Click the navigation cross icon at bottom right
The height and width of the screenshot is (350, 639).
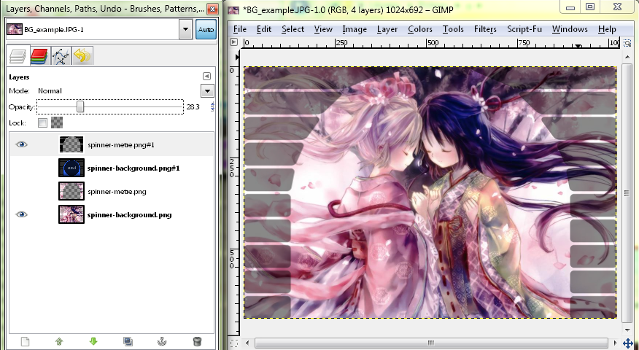(x=627, y=343)
